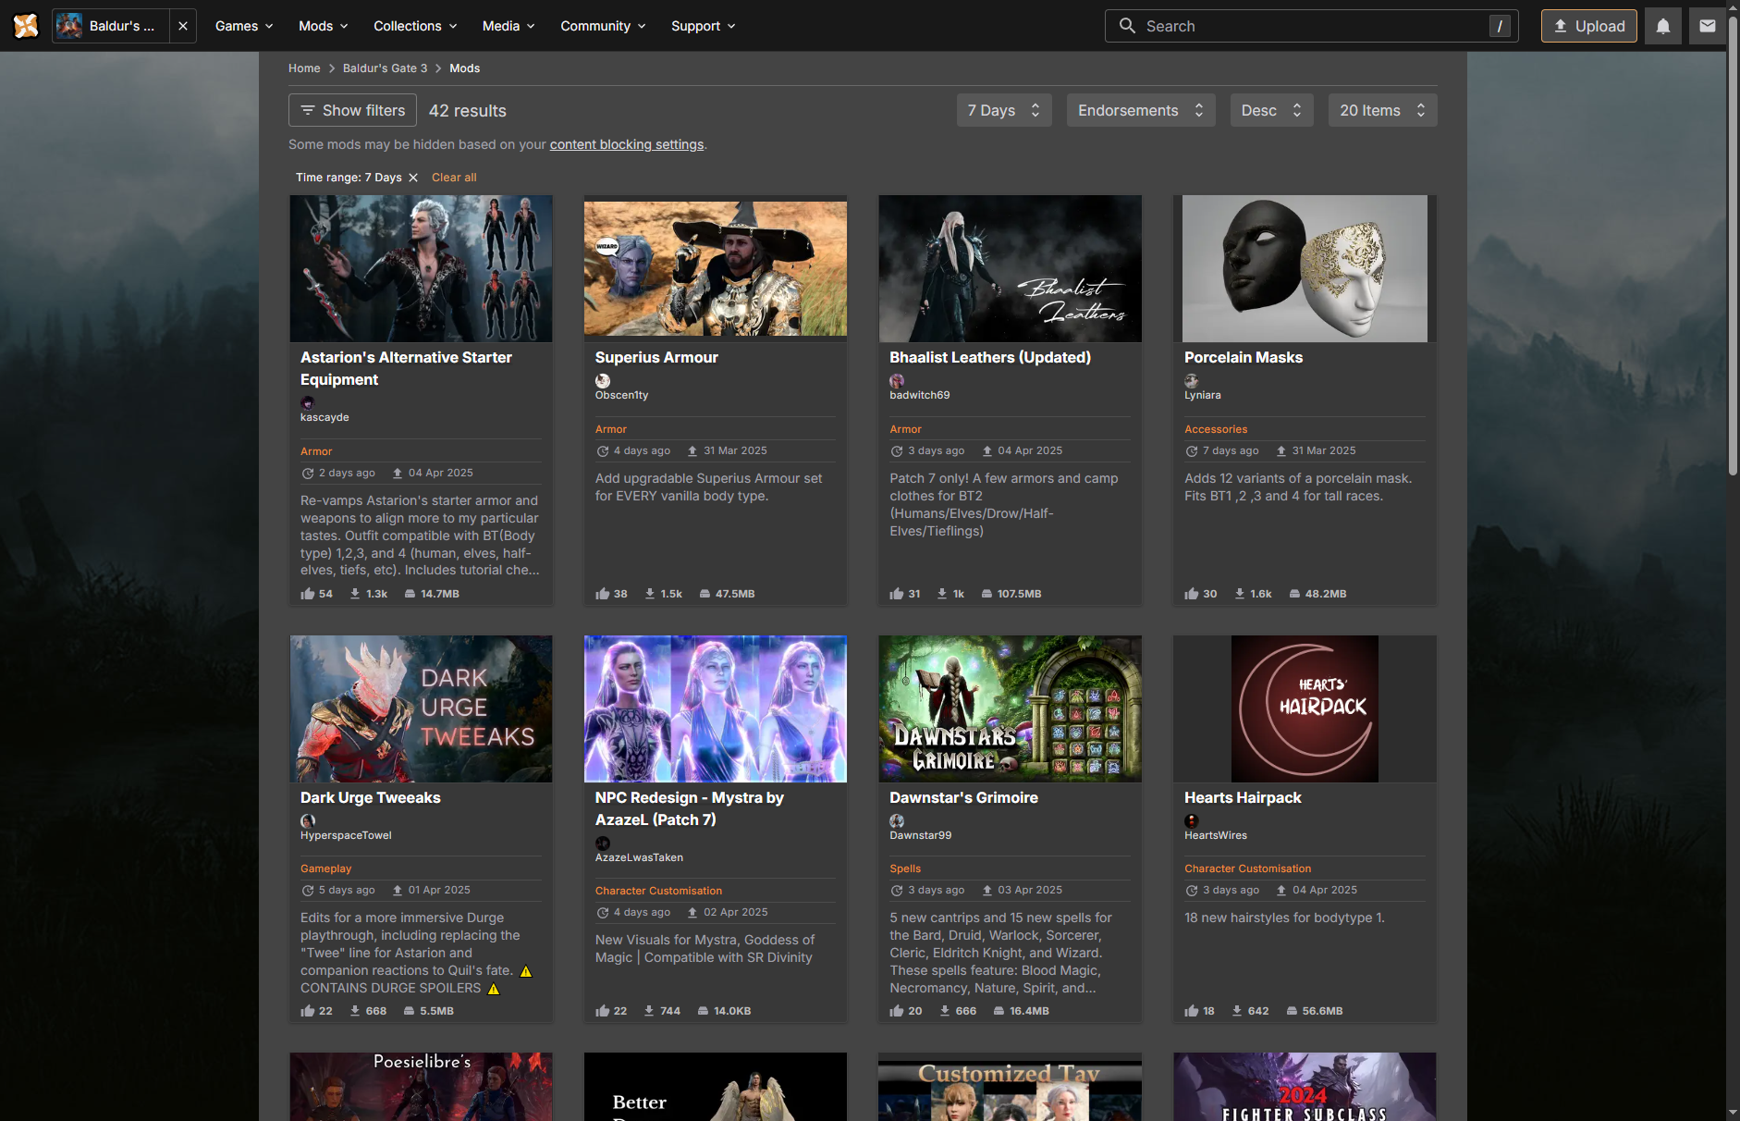Screen dimensions: 1740x1121
Task: Focus the Search input field
Action: (1311, 26)
